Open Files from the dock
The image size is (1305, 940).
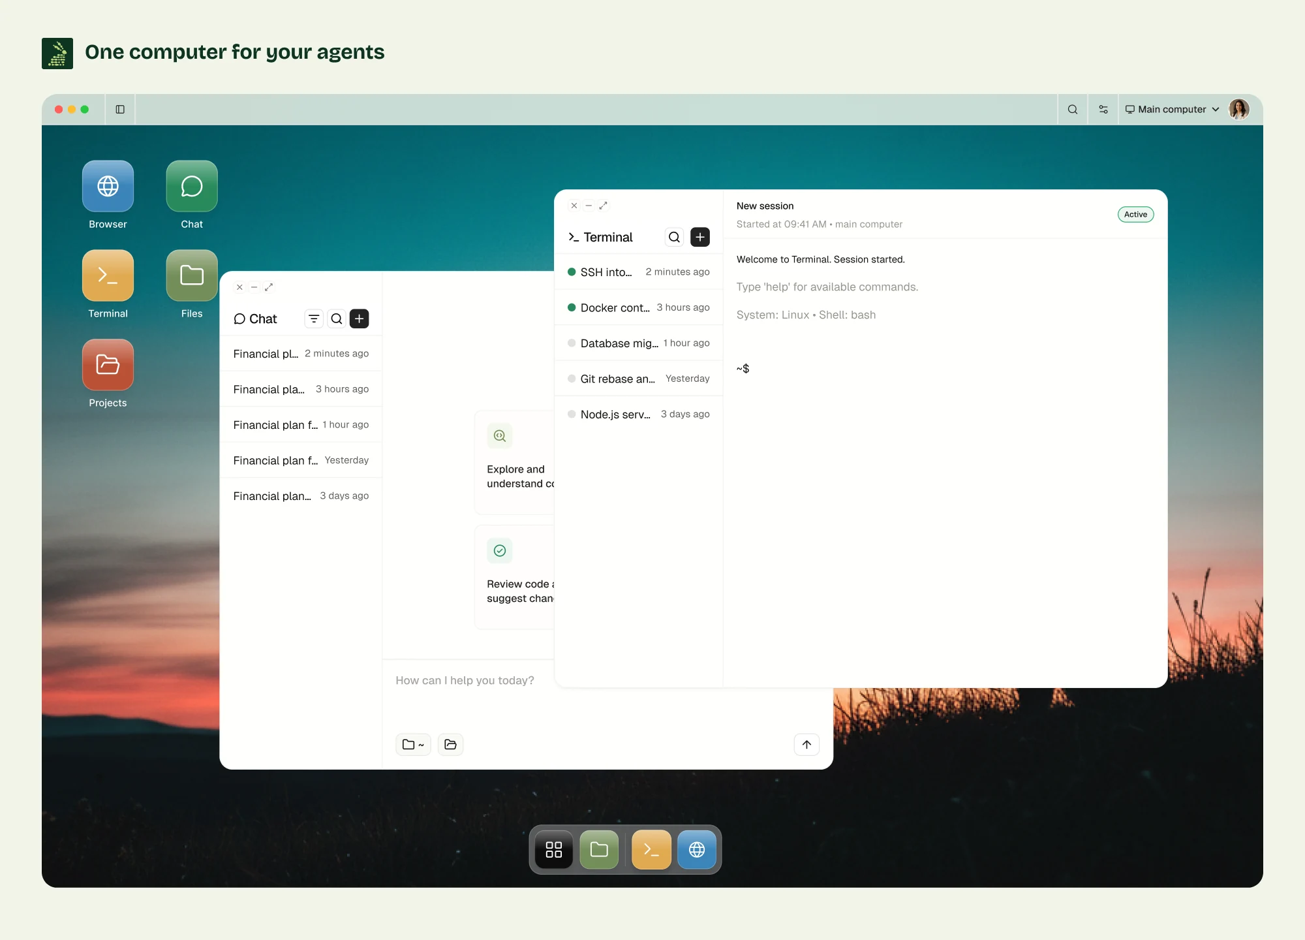[x=599, y=849]
